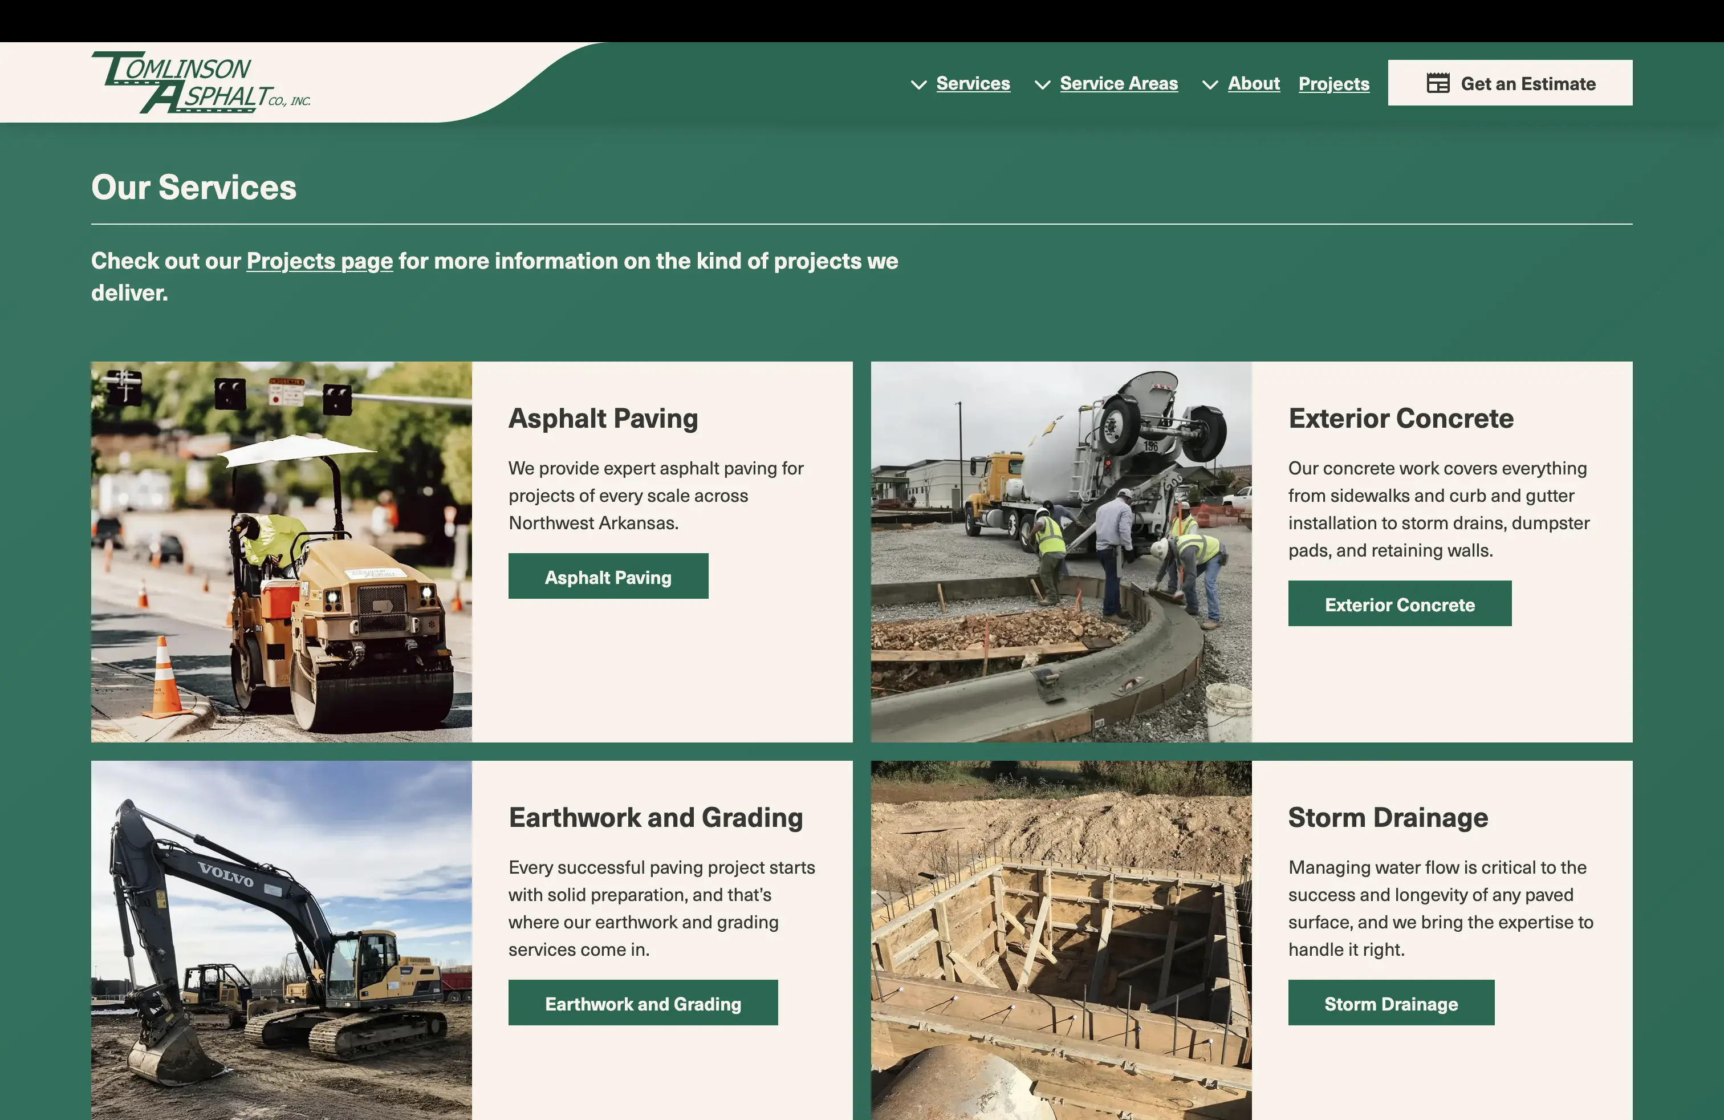Open Projects in the navigation bar

pos(1333,83)
